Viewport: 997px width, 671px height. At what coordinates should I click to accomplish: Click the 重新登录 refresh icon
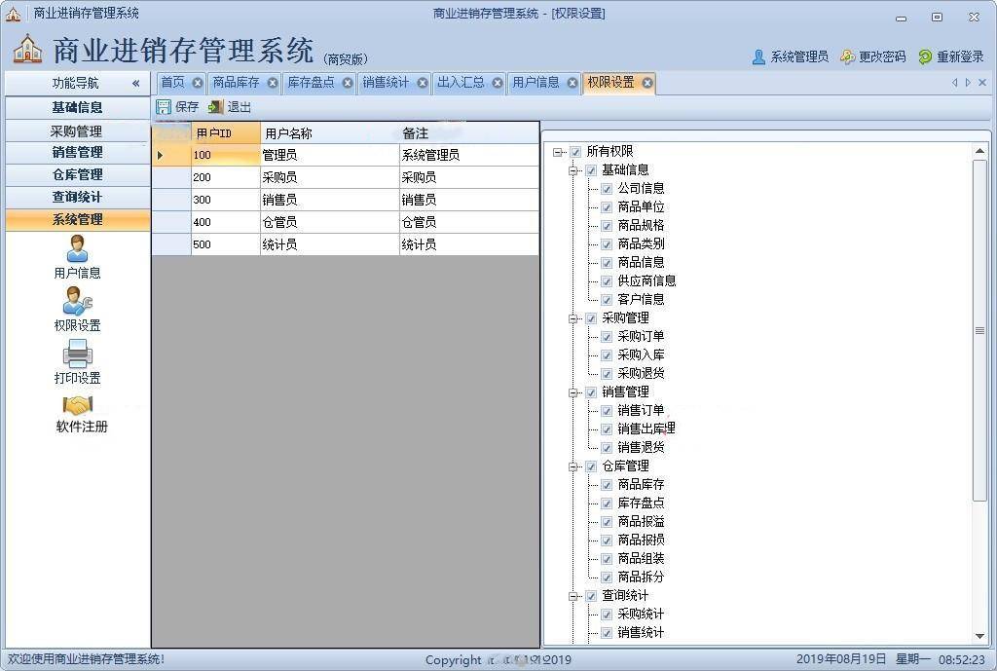point(925,57)
